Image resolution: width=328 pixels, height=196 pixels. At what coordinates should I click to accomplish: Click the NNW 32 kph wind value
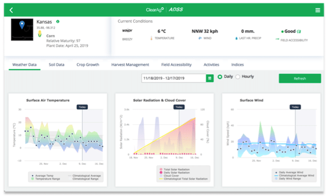pos(205,31)
